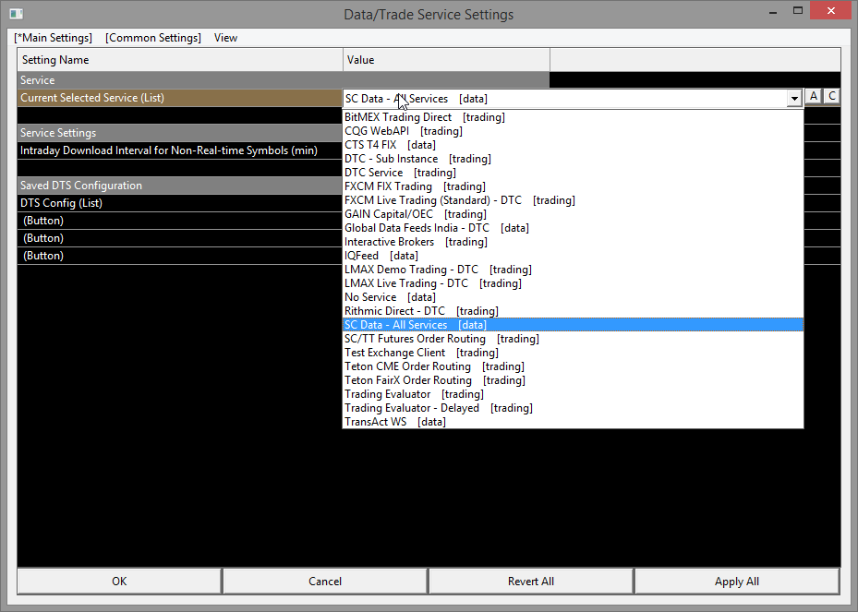
Task: Select the DTS Config (List) row
Action: [x=180, y=203]
